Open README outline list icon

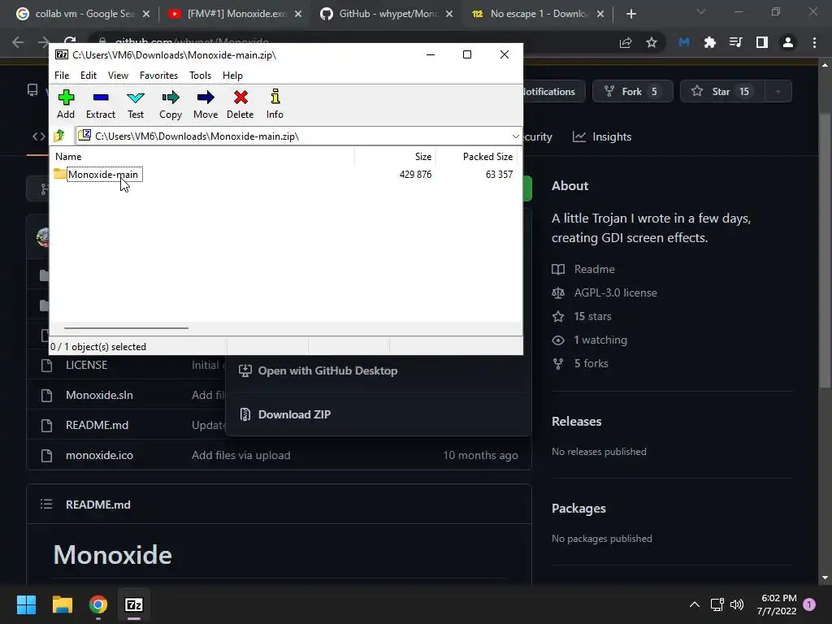[46, 504]
